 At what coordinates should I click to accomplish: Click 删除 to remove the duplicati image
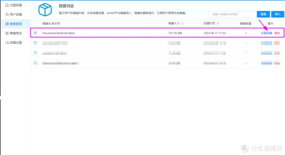277,33
